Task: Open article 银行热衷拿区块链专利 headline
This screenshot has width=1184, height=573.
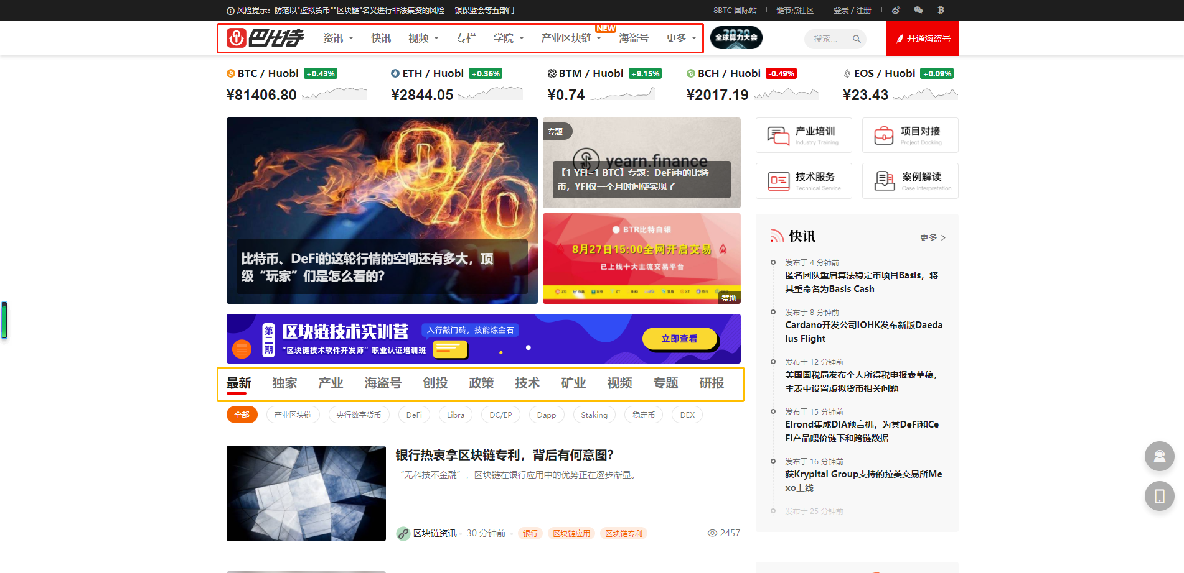Action: coord(505,455)
